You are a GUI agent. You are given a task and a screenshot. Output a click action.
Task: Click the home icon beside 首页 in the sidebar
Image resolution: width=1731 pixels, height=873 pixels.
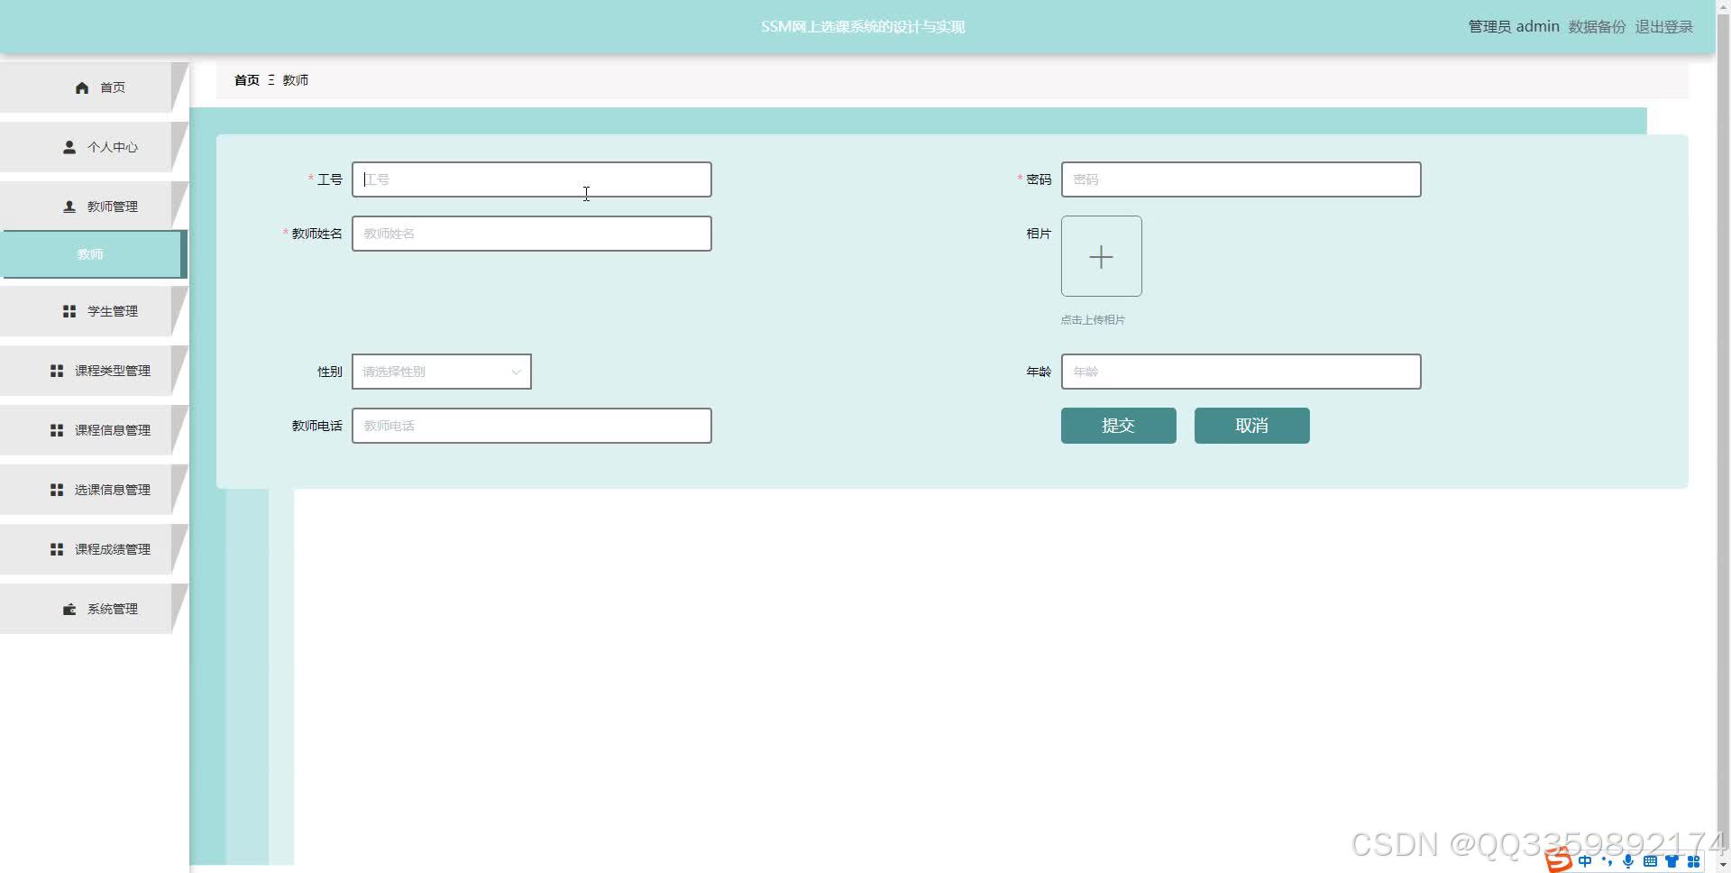tap(82, 87)
